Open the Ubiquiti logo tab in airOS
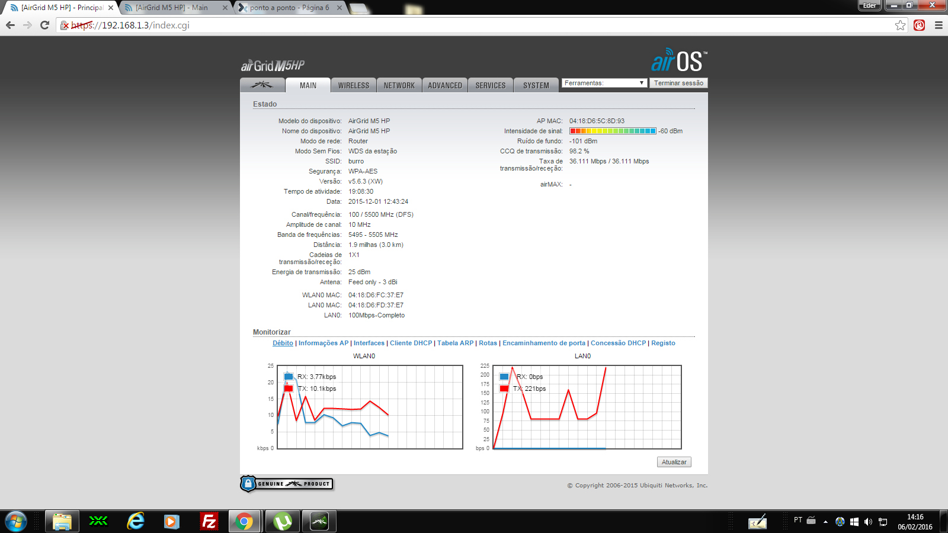The image size is (948, 533). click(262, 85)
